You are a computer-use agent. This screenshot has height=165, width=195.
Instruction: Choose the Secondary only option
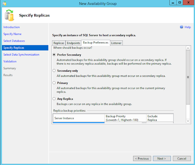point(54,70)
